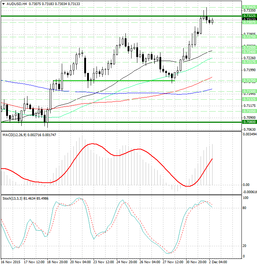Click the 0.72750 green price level label
This screenshot has width=257, height=265.
pos(249,37)
